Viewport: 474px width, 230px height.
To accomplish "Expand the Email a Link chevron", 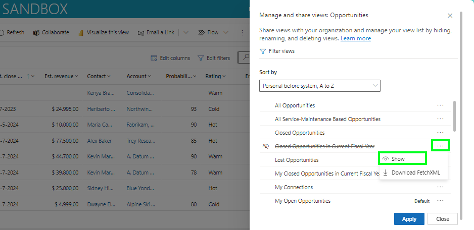I will [186, 32].
